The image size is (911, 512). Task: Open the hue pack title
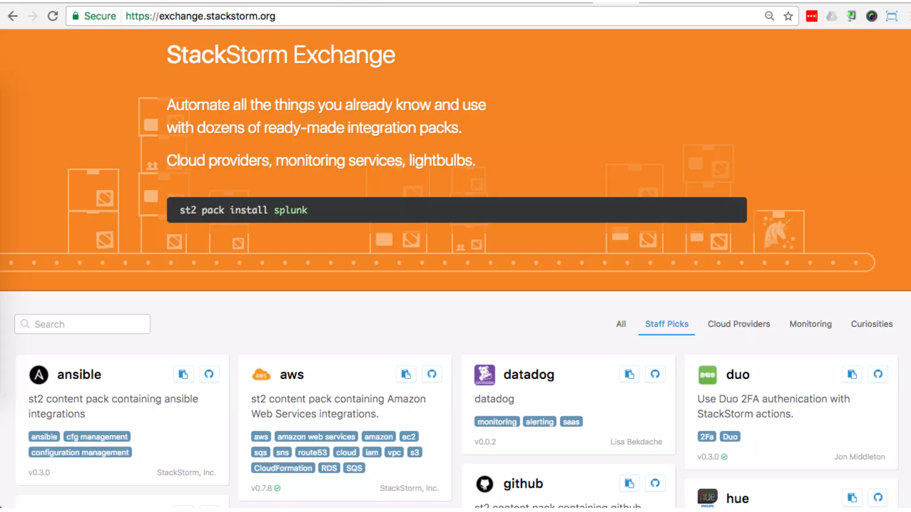(738, 498)
